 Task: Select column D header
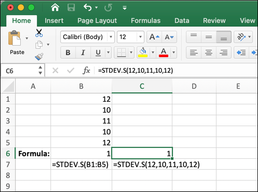pyautogui.click(x=194, y=86)
